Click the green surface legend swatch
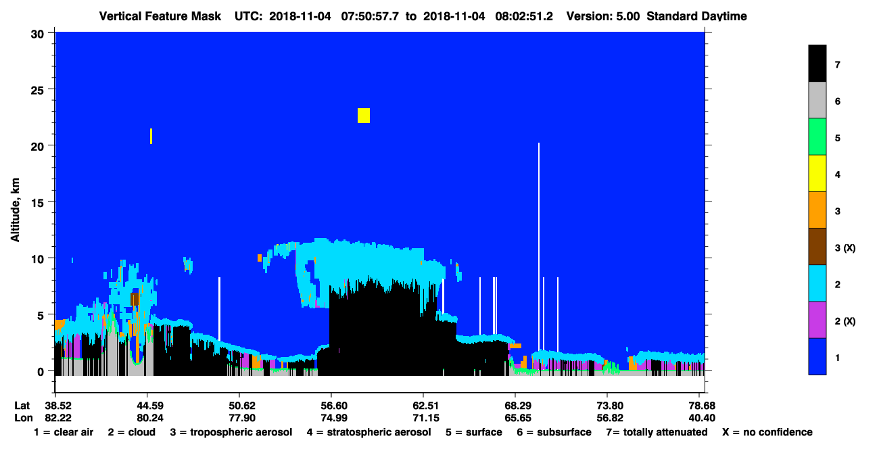879x451 pixels. point(817,137)
